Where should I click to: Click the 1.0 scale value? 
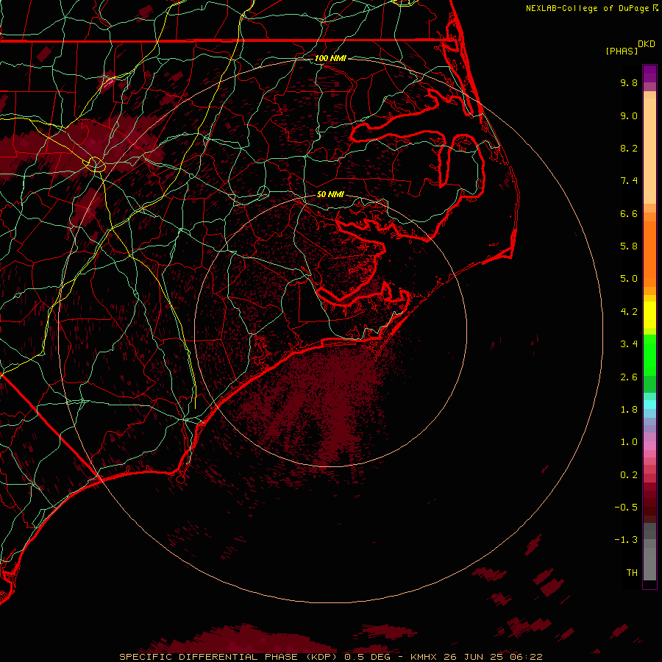click(629, 442)
